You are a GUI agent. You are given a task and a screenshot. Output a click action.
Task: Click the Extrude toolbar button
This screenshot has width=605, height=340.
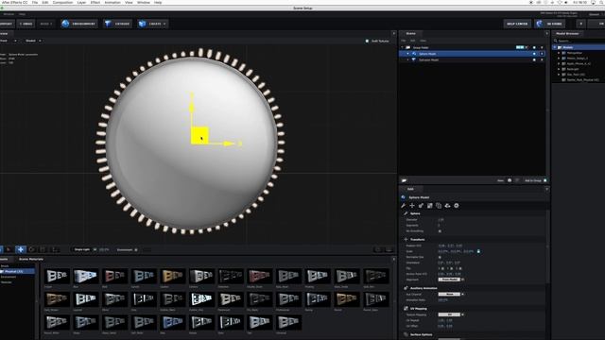tap(117, 24)
